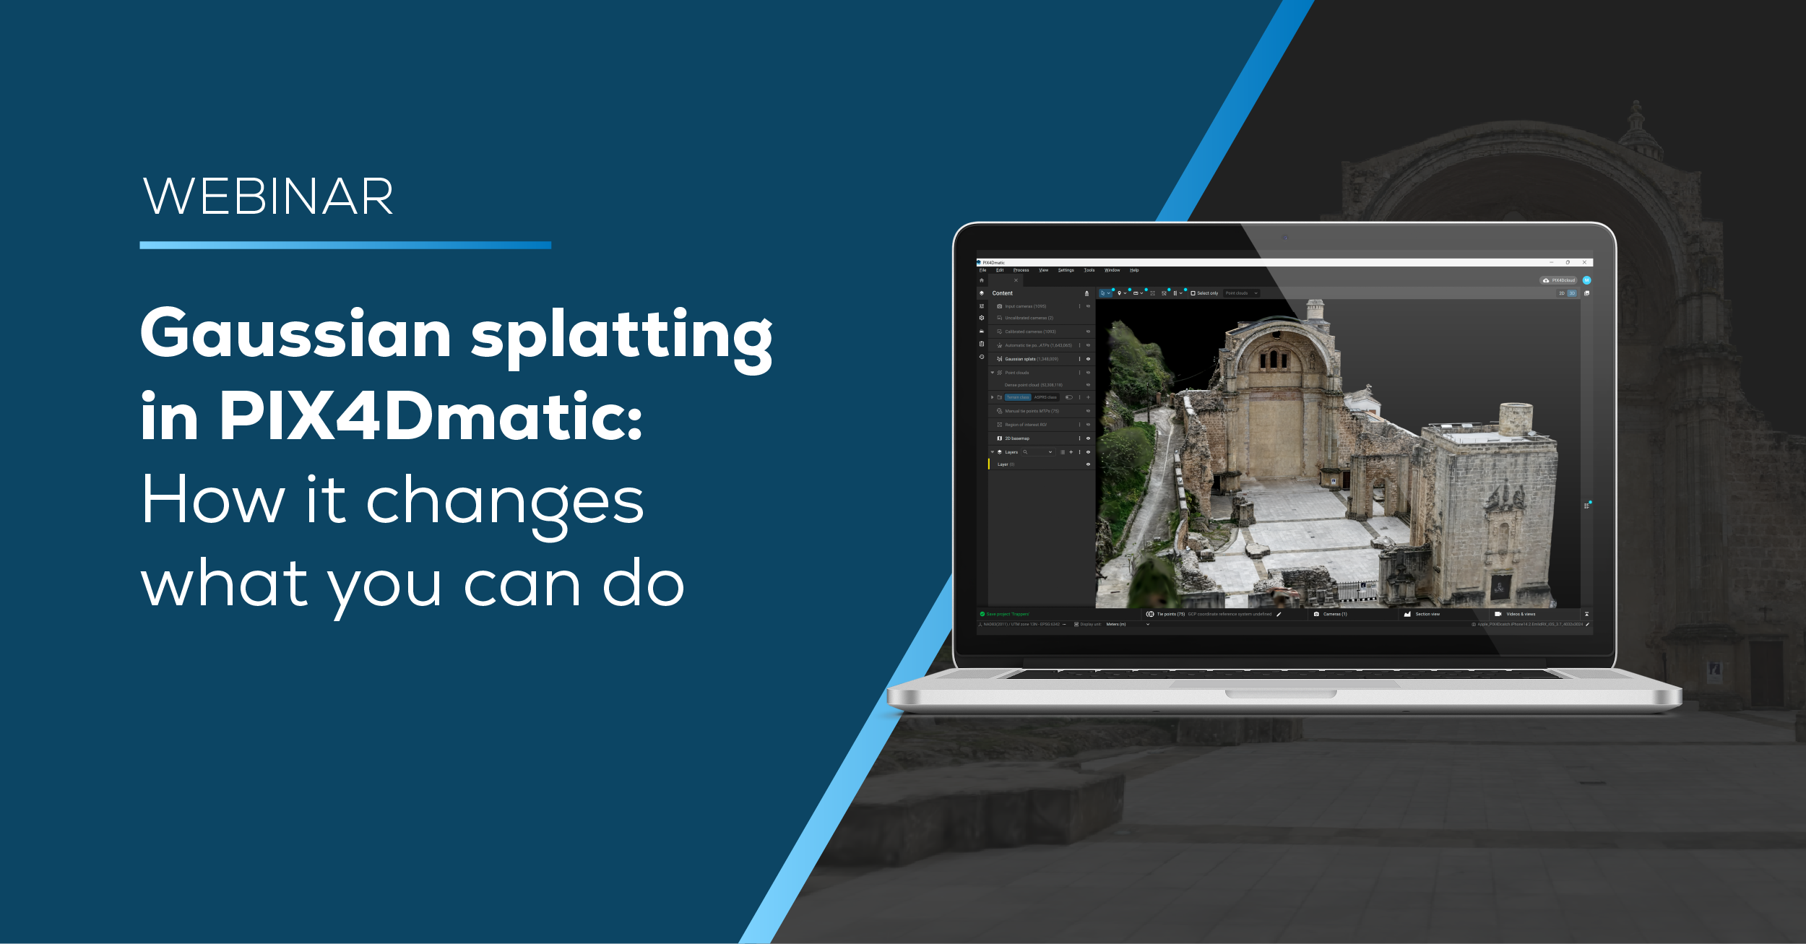Add a new layer with plus icon
Screen dimensions: 1806x944
tap(1071, 452)
